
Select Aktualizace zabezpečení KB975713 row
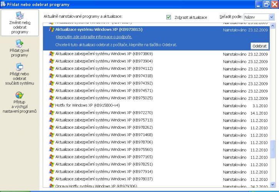(x=156, y=120)
